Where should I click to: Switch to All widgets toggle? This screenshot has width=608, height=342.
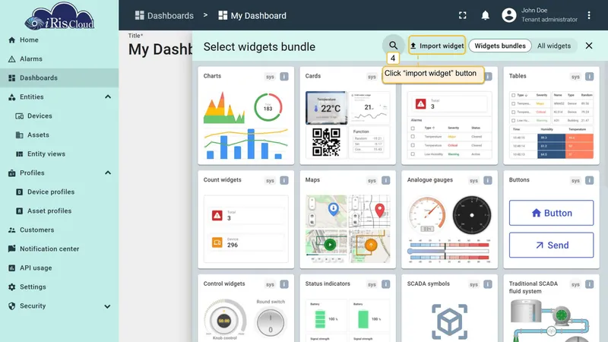(x=554, y=46)
